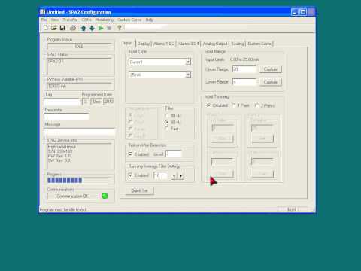Open the Custom Curve menu in menu bar

[129, 20]
